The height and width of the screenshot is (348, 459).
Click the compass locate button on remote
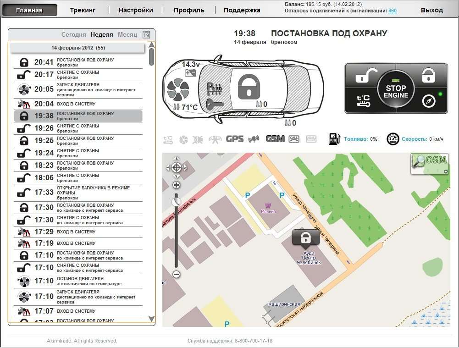pyautogui.click(x=429, y=101)
